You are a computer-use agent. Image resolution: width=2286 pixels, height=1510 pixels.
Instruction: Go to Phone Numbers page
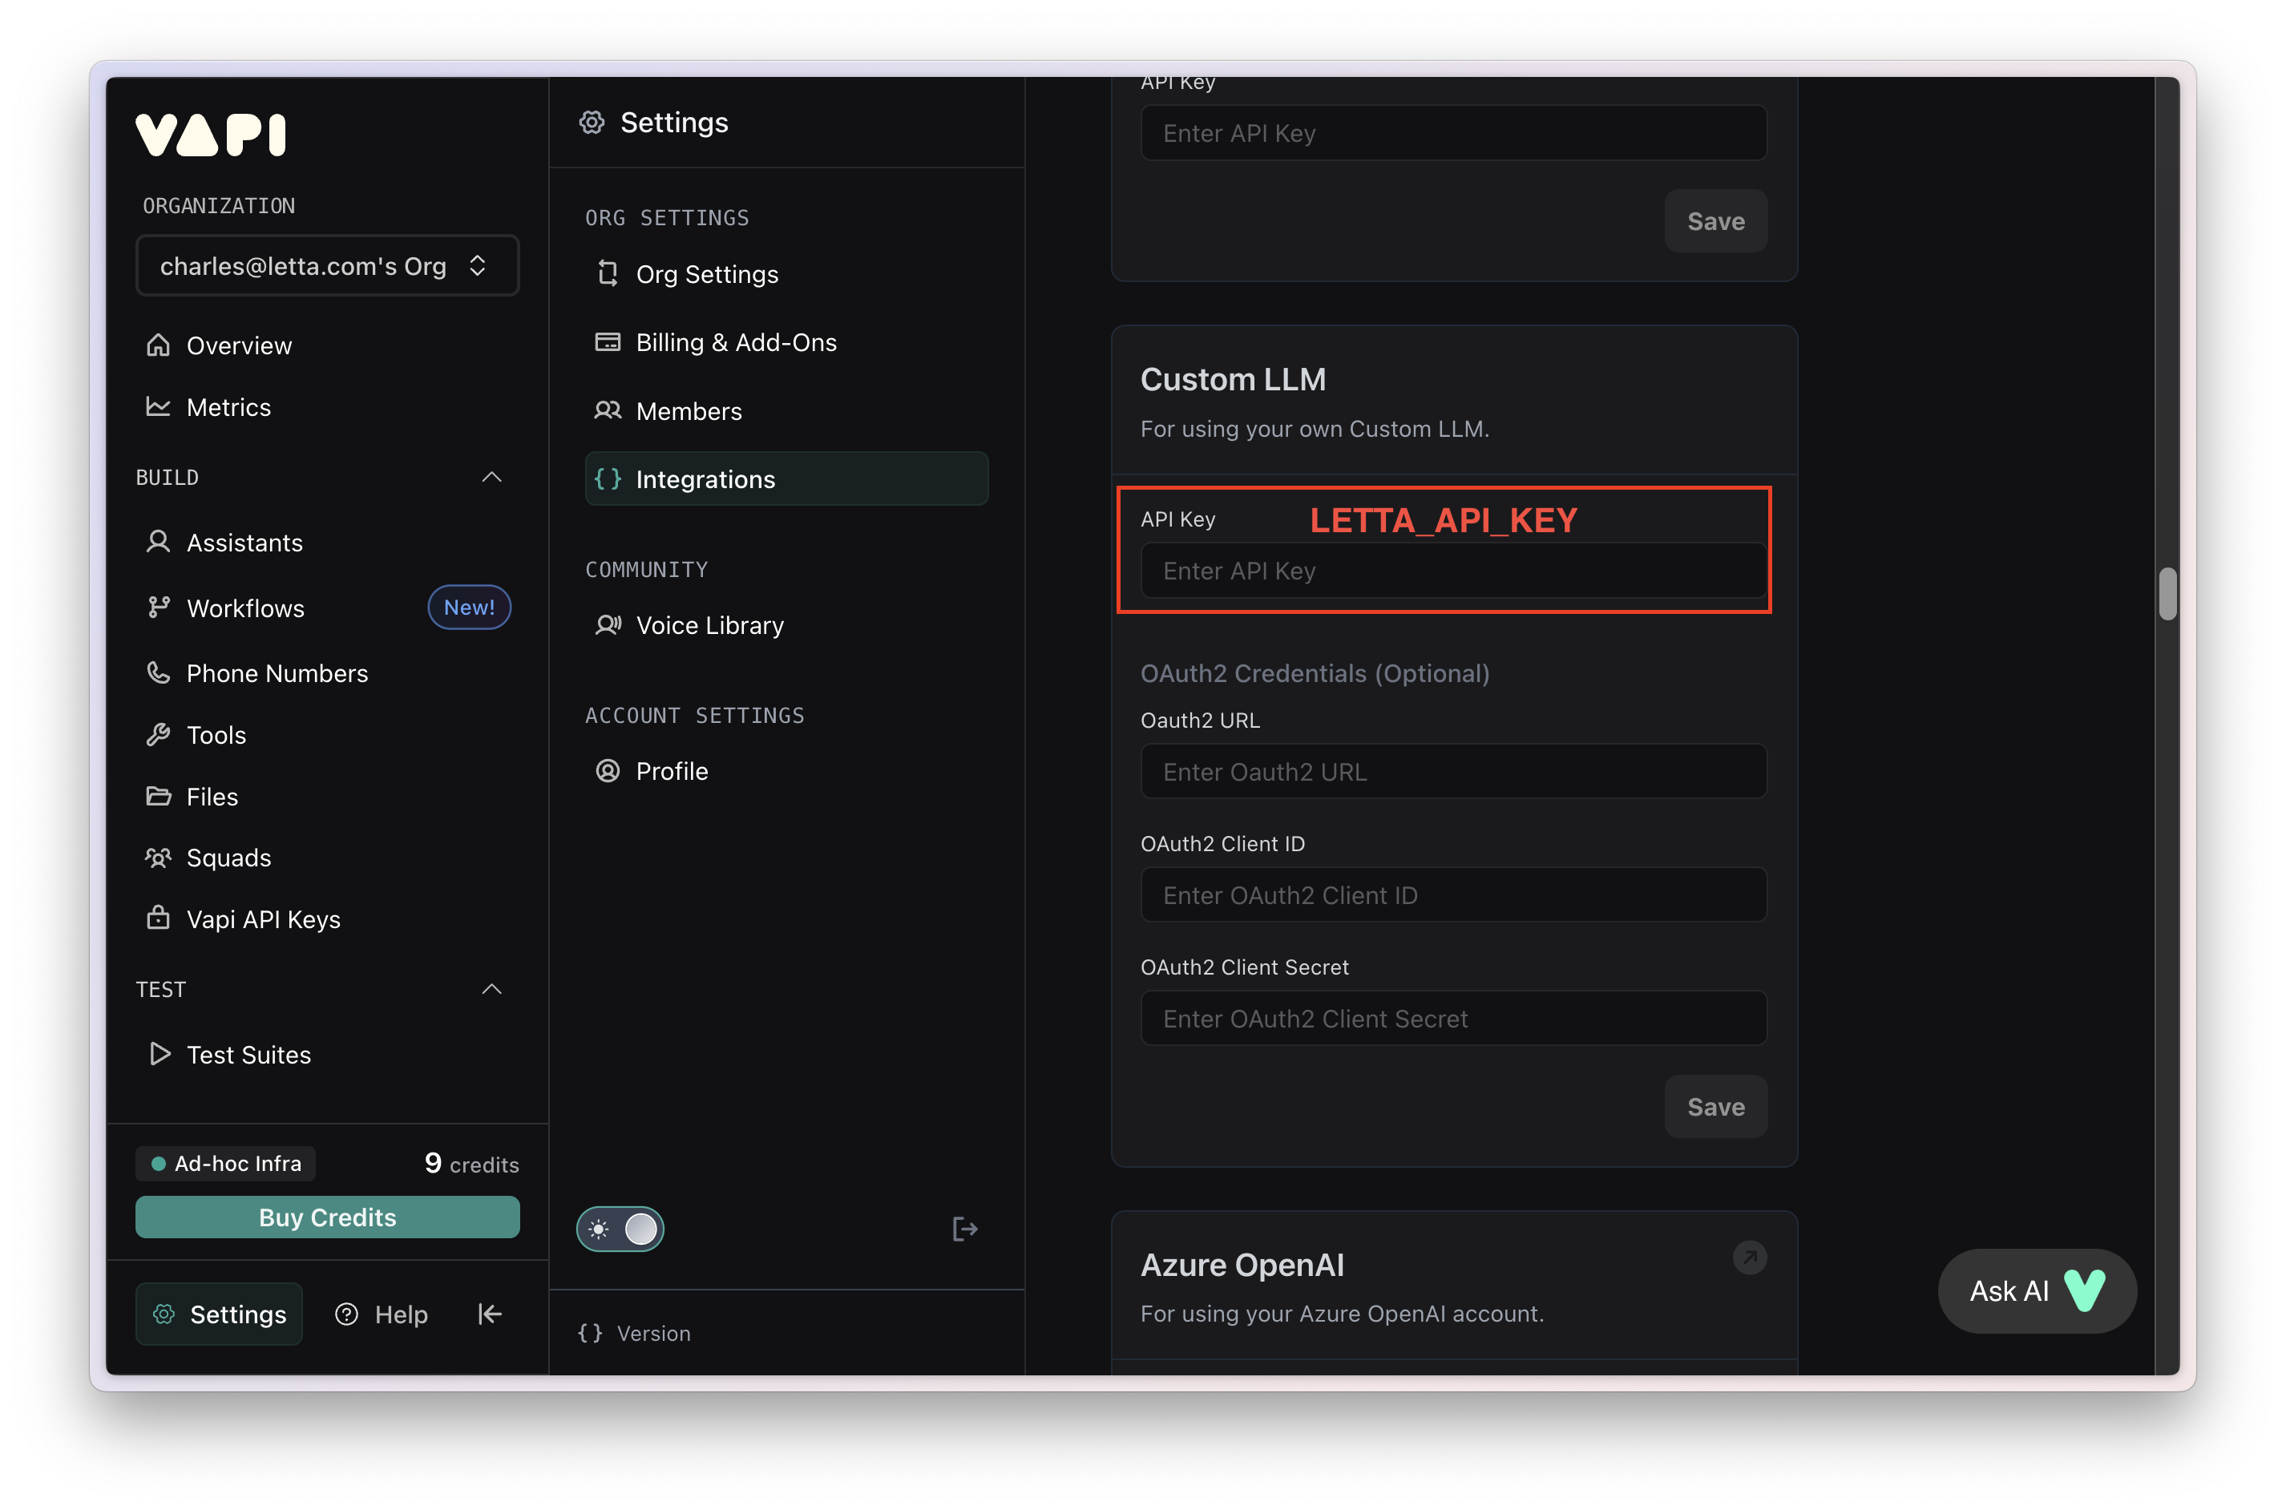277,673
